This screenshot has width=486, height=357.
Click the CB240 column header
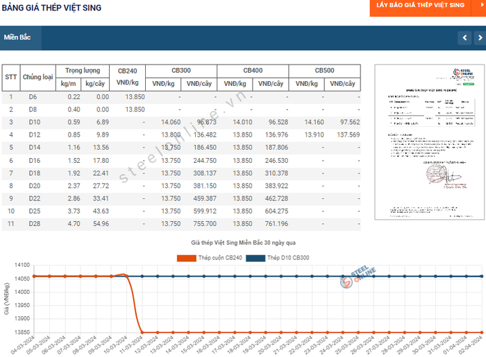(x=127, y=71)
